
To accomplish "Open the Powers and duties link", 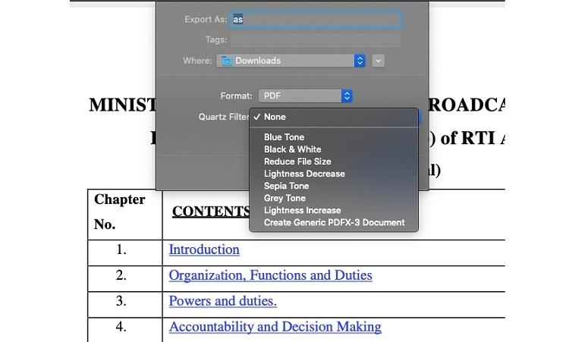I will pos(223,301).
